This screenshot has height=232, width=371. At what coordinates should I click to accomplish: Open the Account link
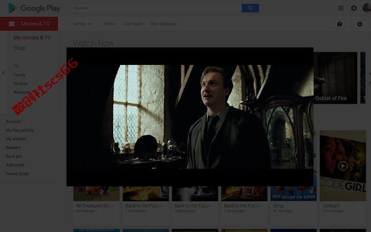[13, 121]
